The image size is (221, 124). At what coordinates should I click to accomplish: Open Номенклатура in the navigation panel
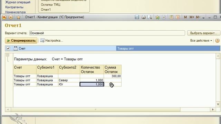coord(15,12)
